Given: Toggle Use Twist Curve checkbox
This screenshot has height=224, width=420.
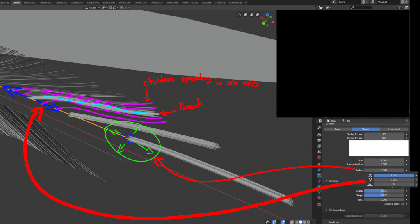Looking at the screenshot, I should (x=402, y=204).
